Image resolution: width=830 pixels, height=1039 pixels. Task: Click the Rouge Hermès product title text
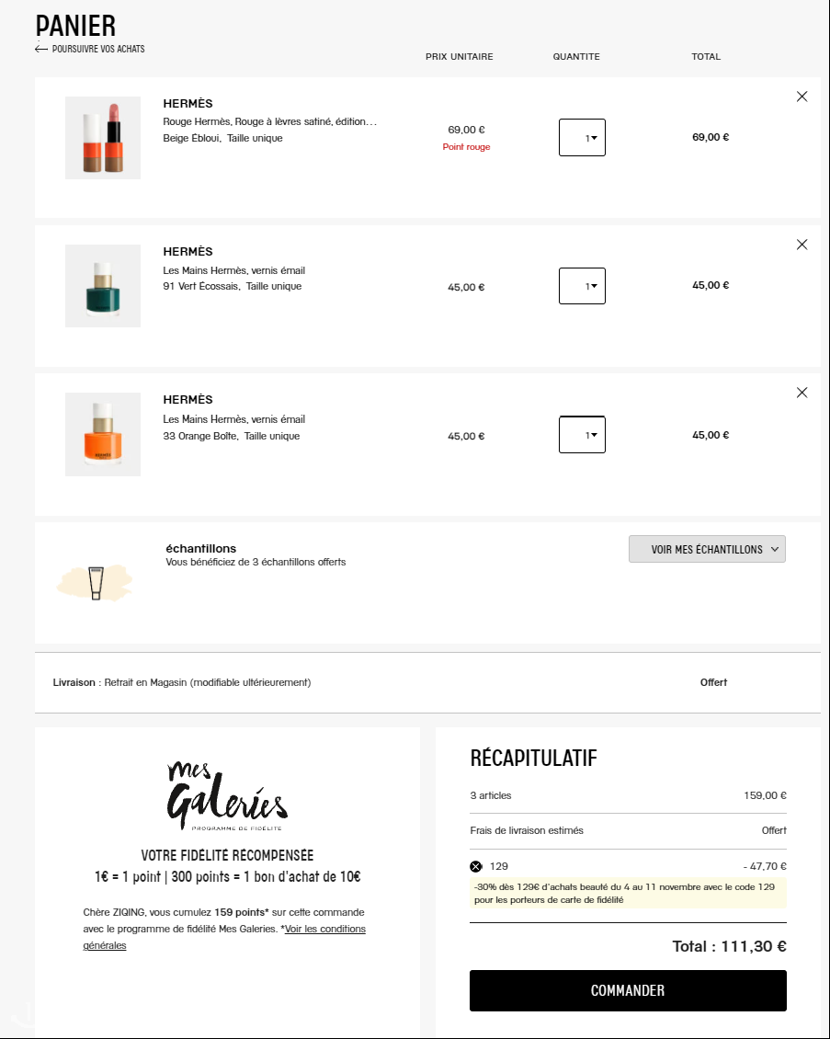(269, 121)
